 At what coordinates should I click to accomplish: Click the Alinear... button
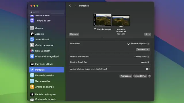(74, 34)
